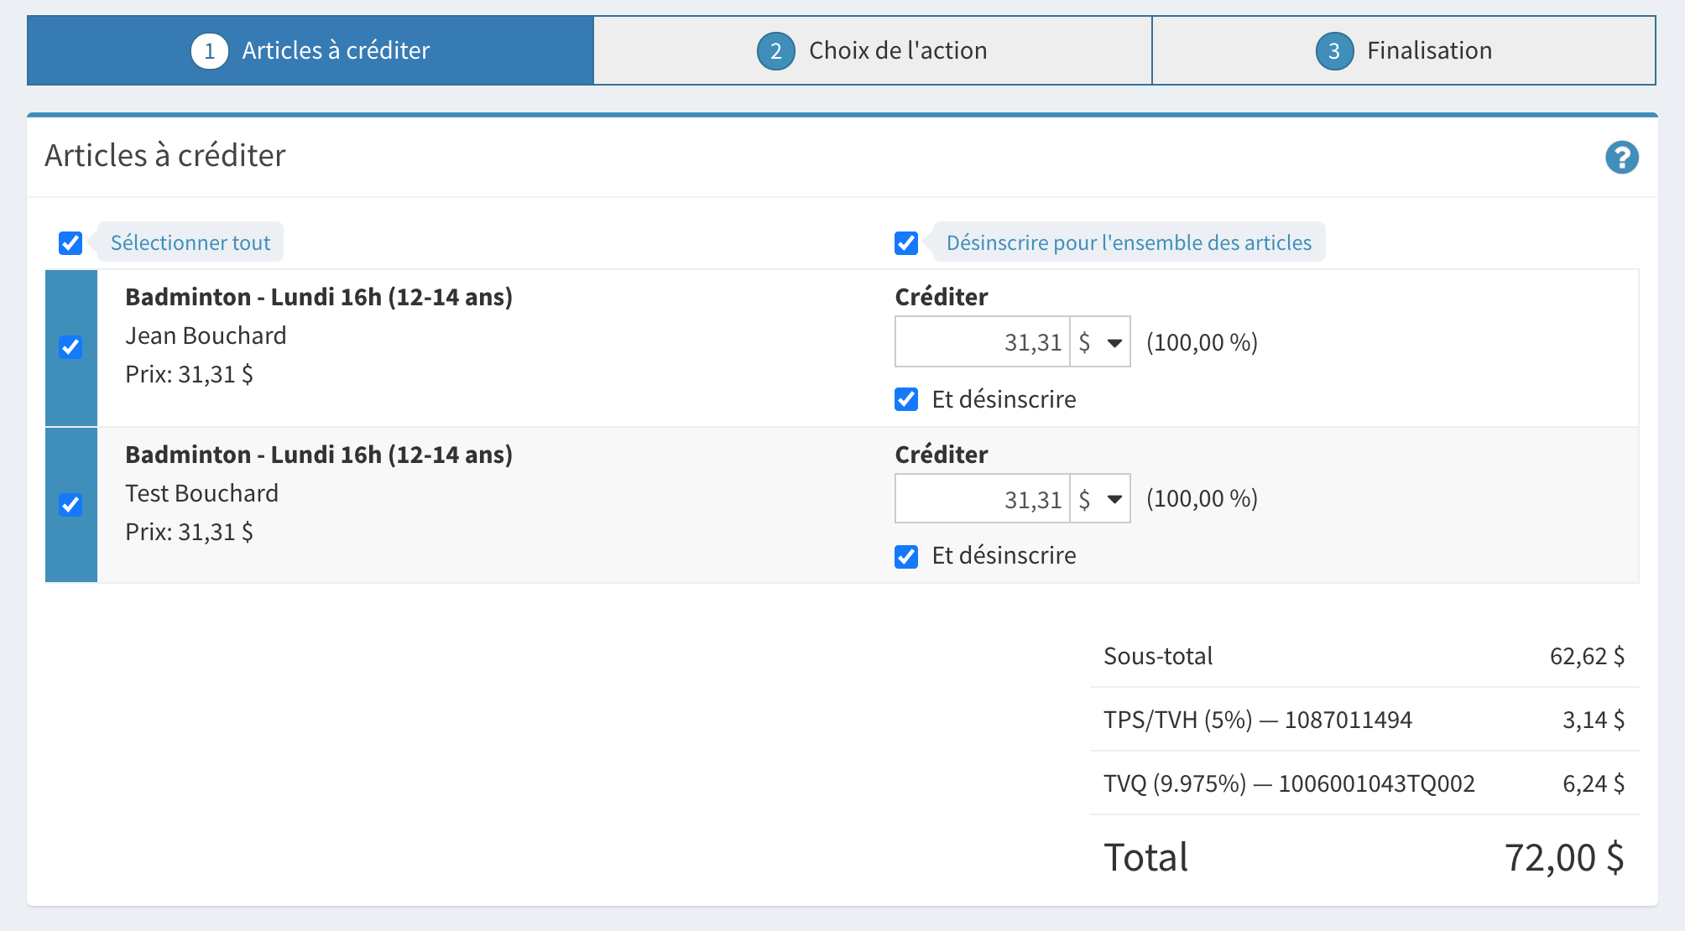The width and height of the screenshot is (1685, 931).
Task: Click the TVQ (9.975%) tax line label
Action: 1289,783
